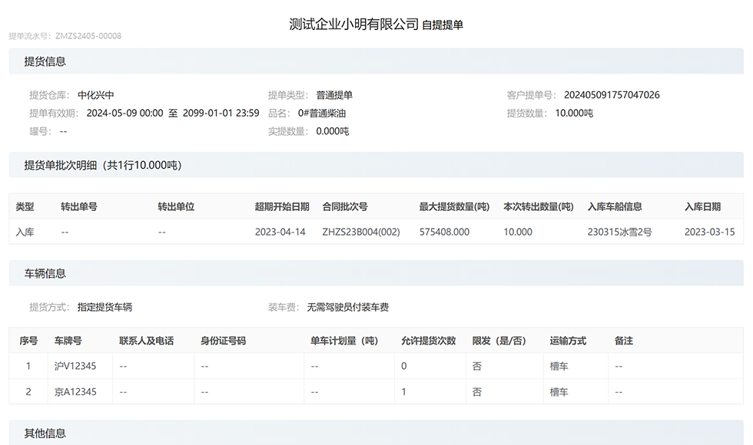Click the contract batch number ZHZS23B004(002)

point(361,232)
